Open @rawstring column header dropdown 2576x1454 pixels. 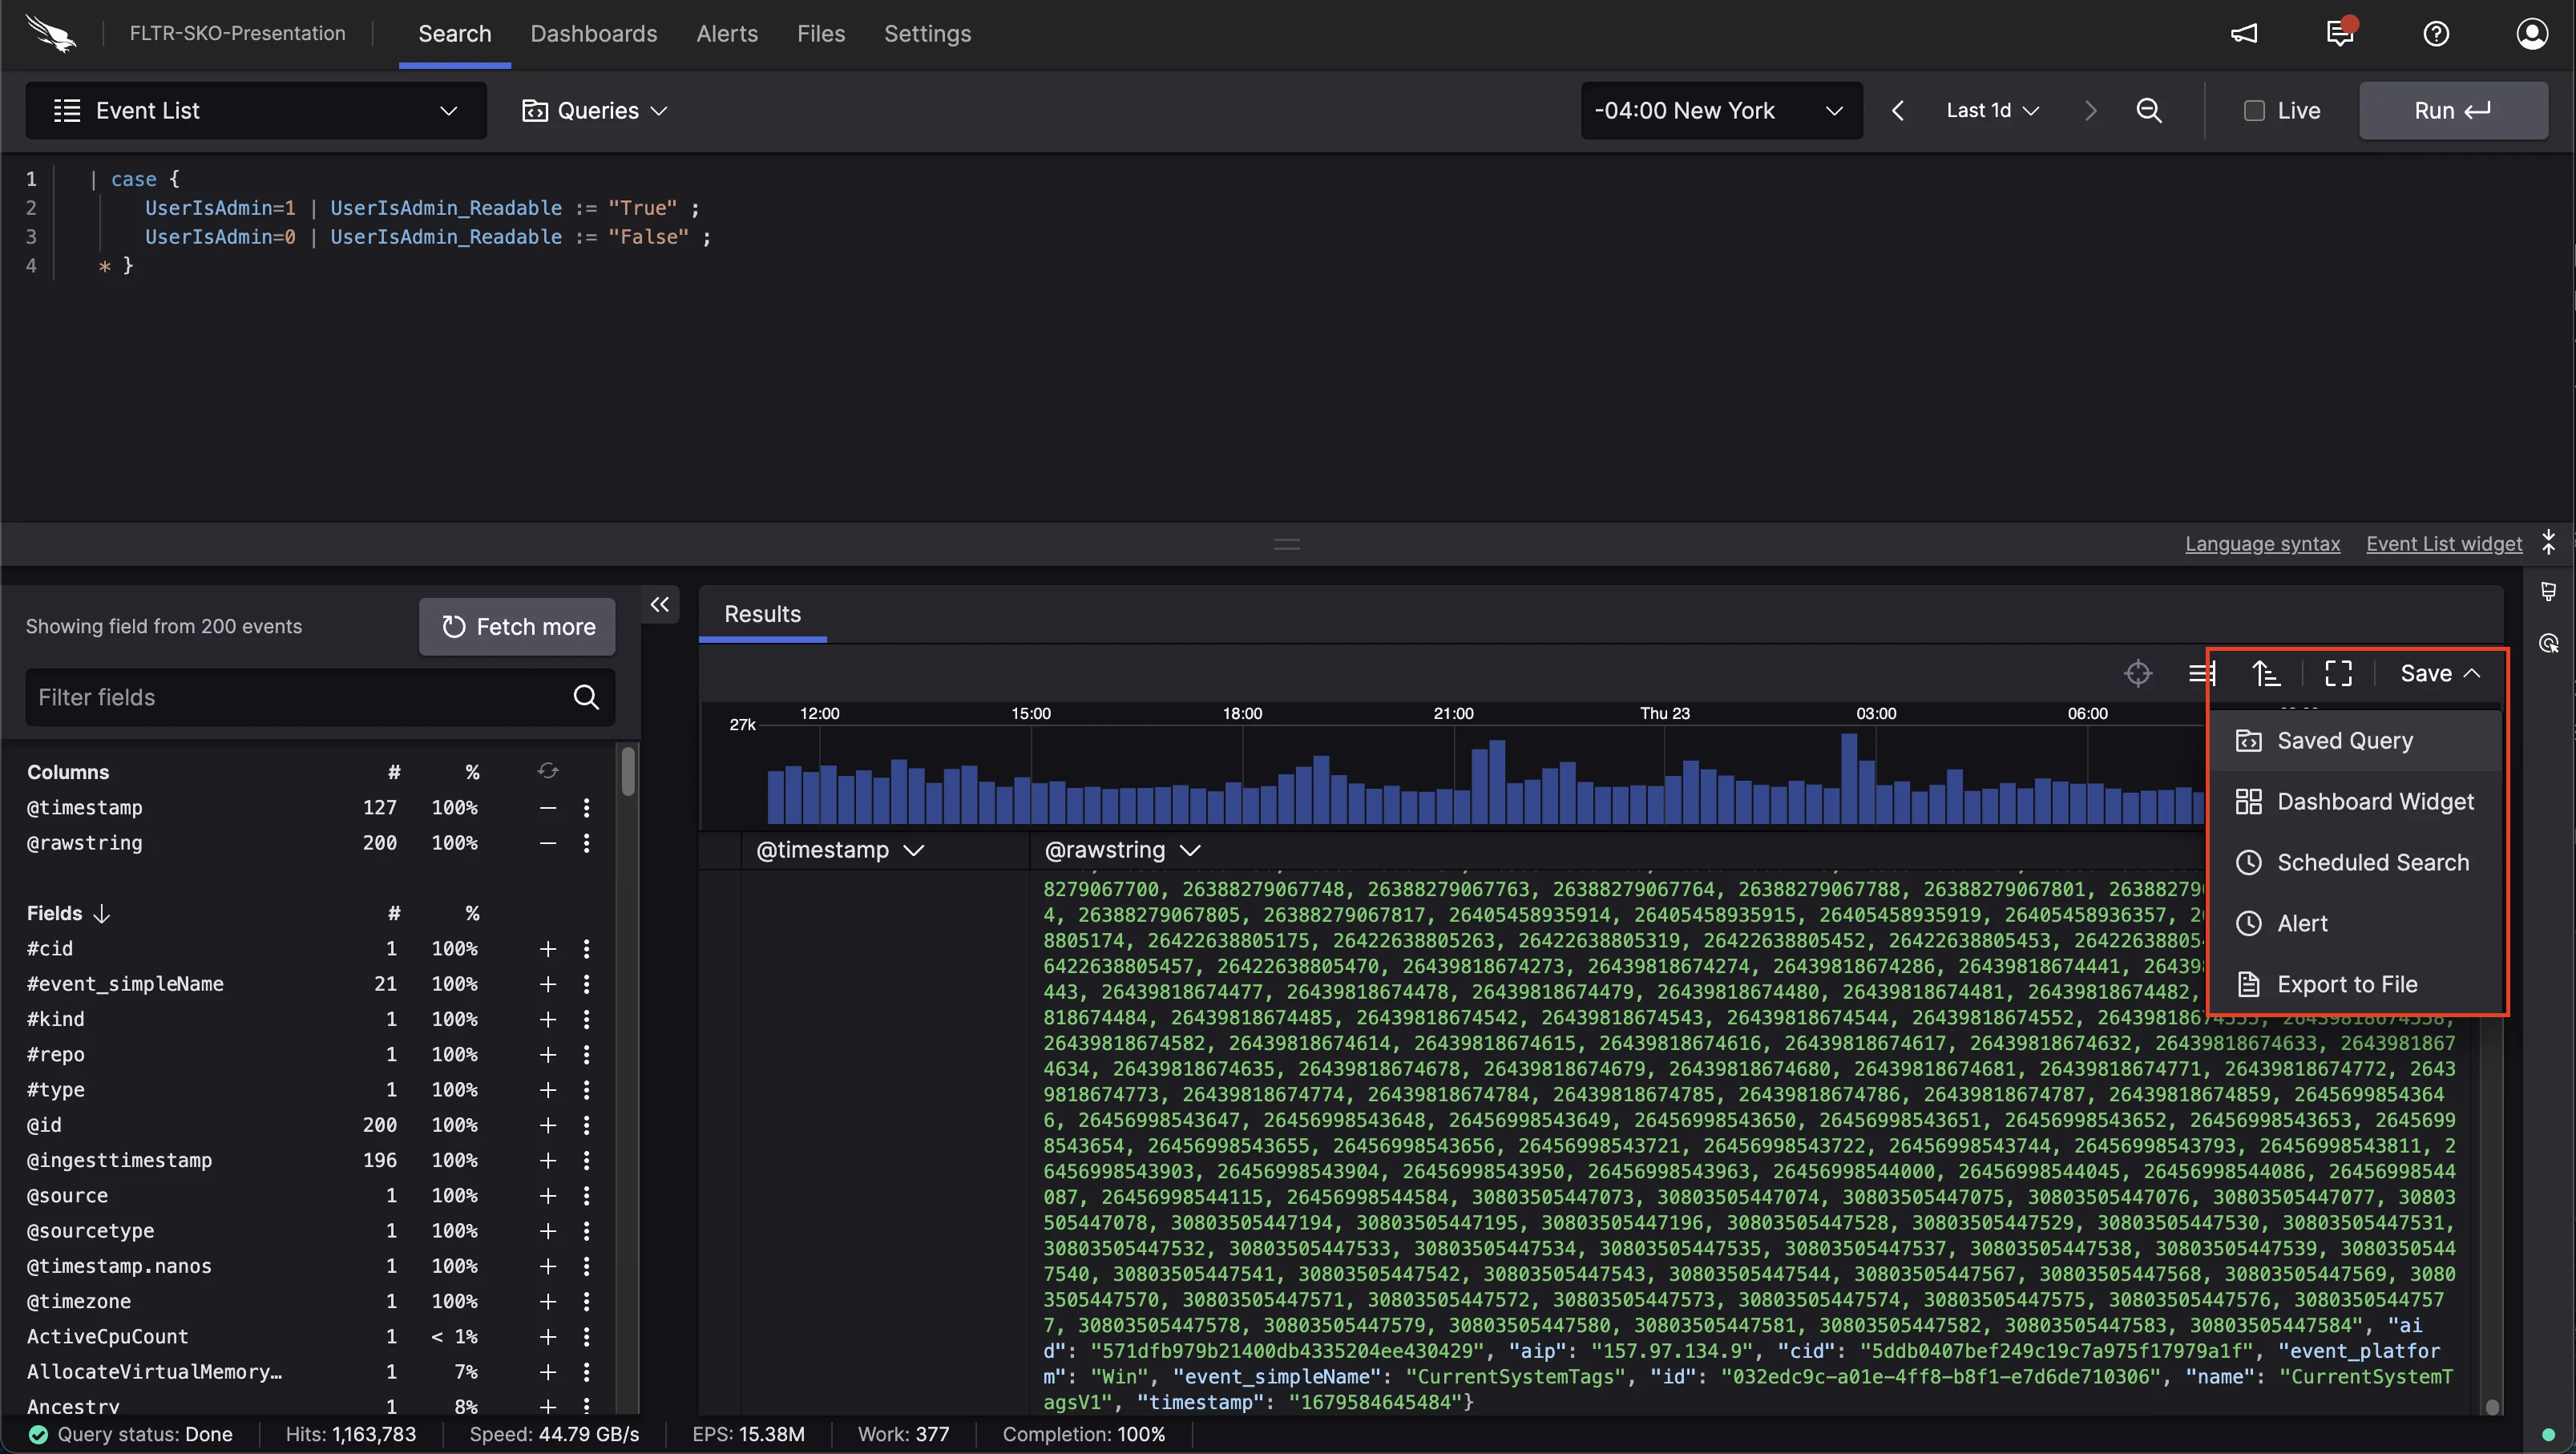point(1189,850)
